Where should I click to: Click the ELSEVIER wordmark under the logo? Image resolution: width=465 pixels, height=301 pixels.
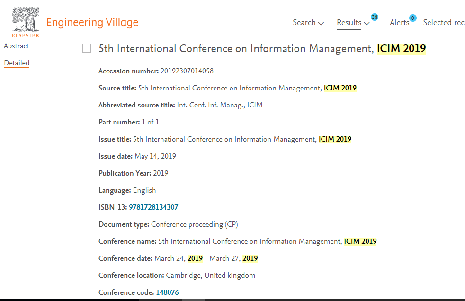[x=26, y=35]
